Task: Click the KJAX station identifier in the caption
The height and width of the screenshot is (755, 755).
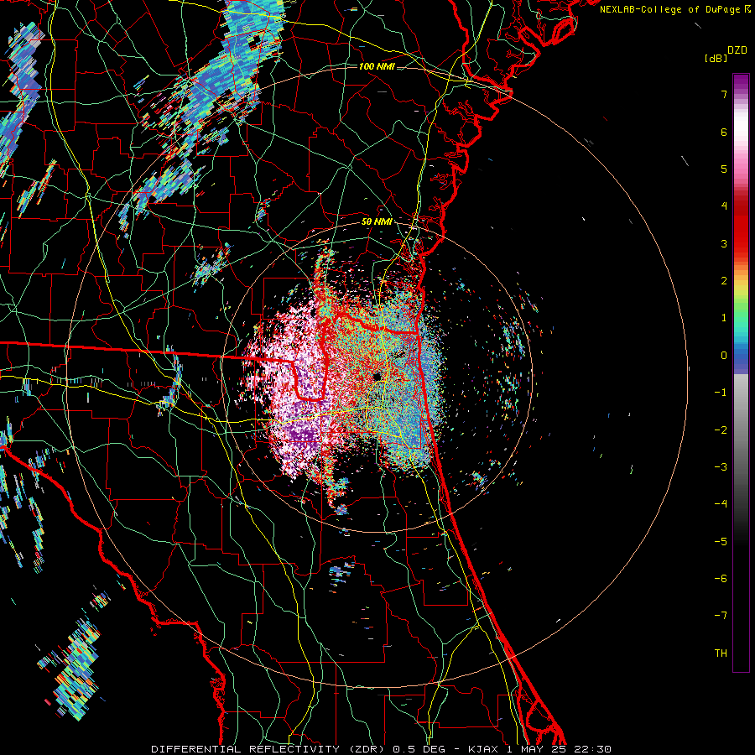Action: click(485, 749)
